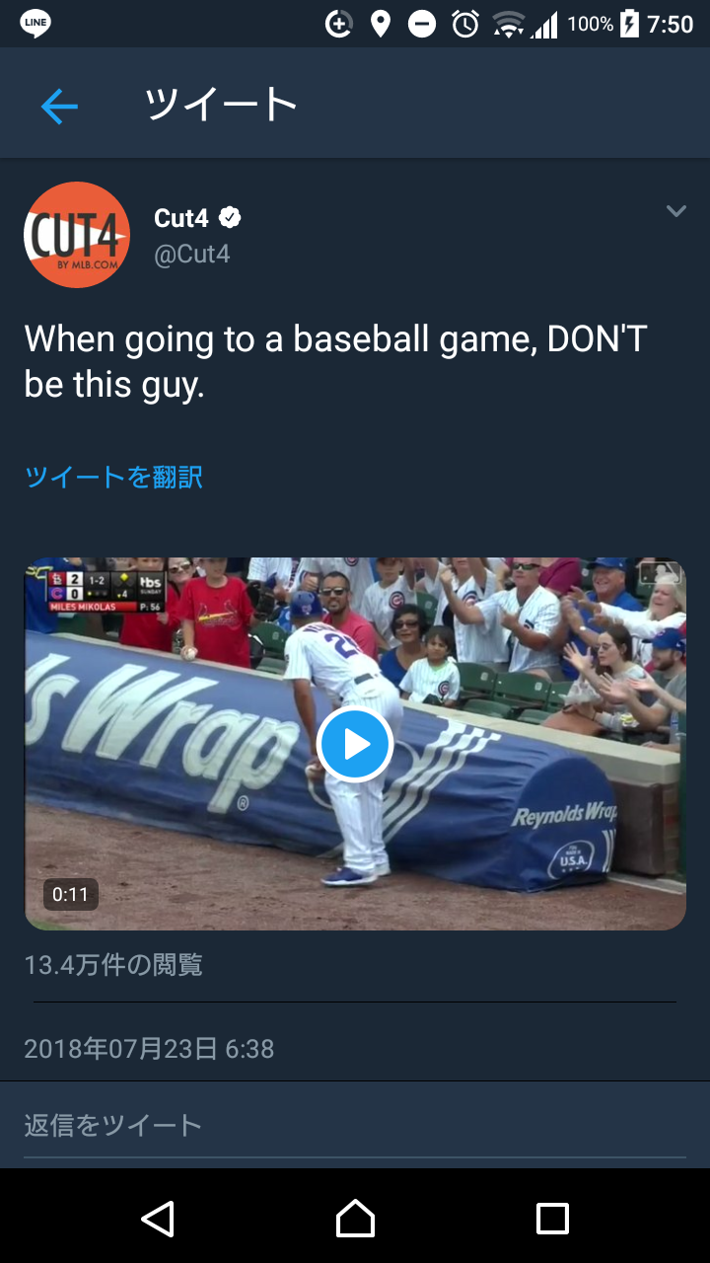710x1263 pixels.
Task: Play the embedded baseball video
Action: coord(355,744)
